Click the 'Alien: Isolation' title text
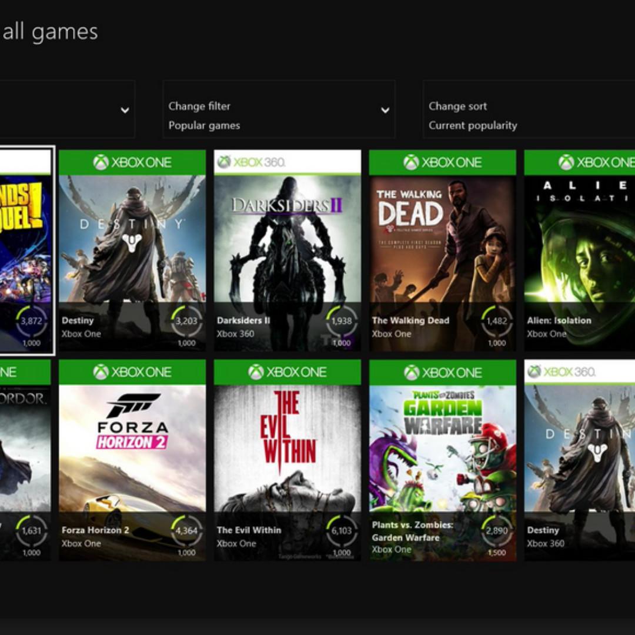 point(559,320)
